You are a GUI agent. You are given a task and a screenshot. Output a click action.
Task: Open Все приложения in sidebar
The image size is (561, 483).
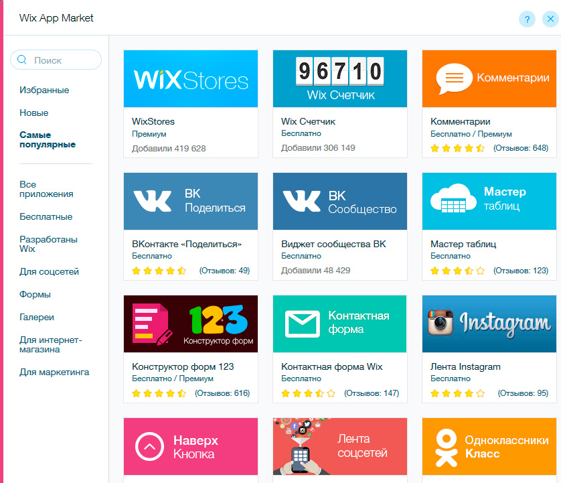tap(46, 189)
